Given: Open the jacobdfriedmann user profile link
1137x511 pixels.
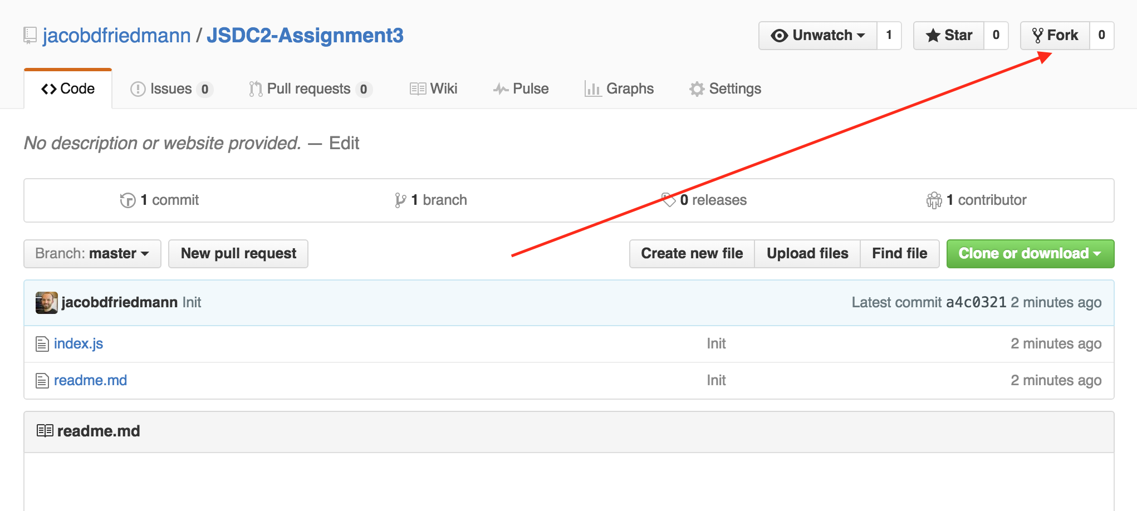Looking at the screenshot, I should click(116, 36).
